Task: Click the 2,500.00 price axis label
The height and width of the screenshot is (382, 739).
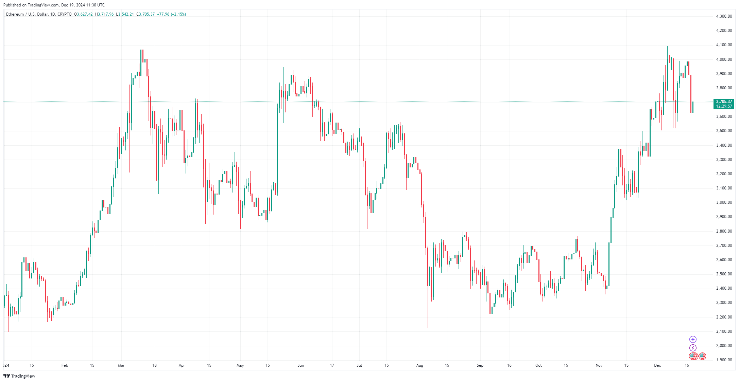Action: coord(724,274)
